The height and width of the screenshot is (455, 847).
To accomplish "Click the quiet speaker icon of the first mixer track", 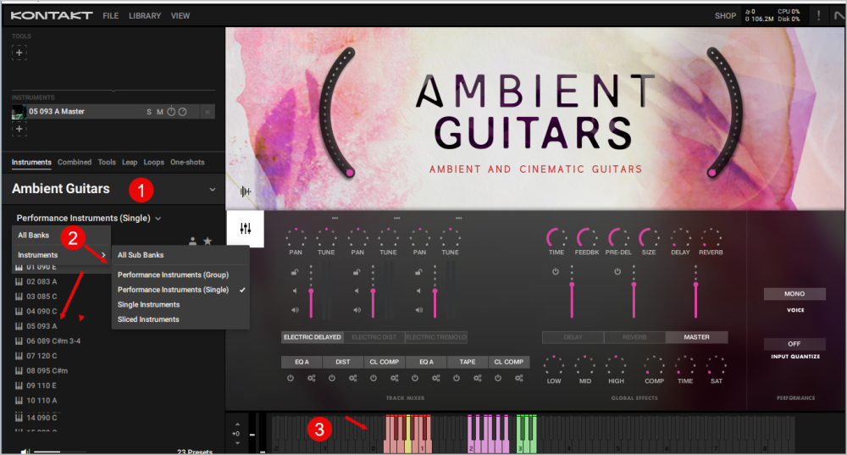I will 295,291.
